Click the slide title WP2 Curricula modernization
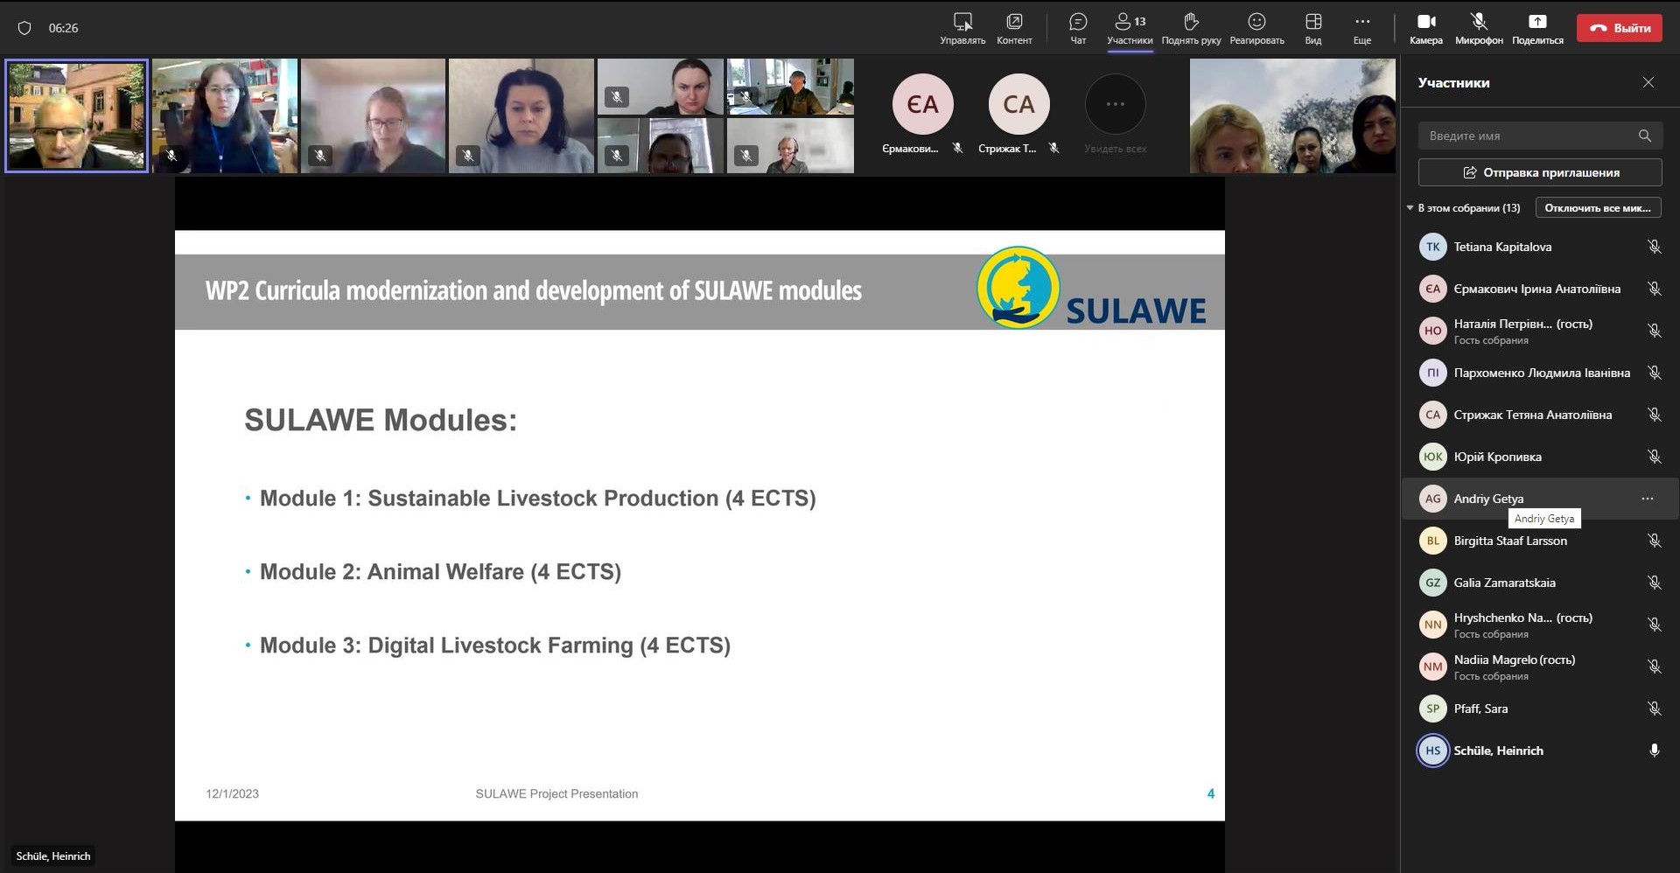Viewport: 1680px width, 873px height. (534, 290)
